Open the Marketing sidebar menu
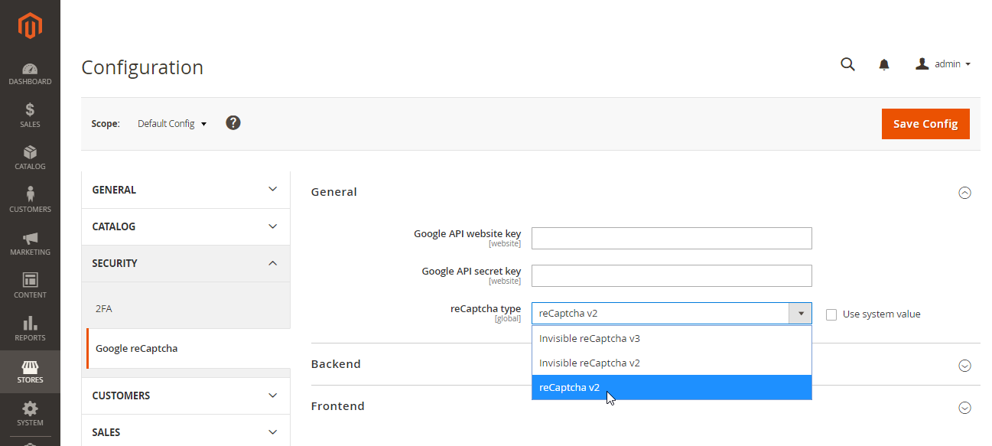Screen dimensions: 992x446 tap(30, 243)
